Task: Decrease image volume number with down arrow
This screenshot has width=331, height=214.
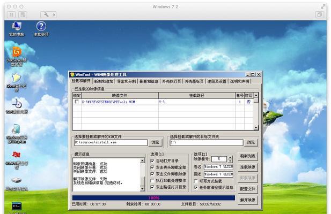Action: (x=230, y=160)
